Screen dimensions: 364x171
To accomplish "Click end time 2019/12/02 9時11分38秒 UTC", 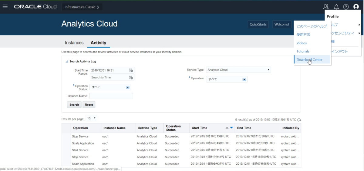I will (255, 136).
